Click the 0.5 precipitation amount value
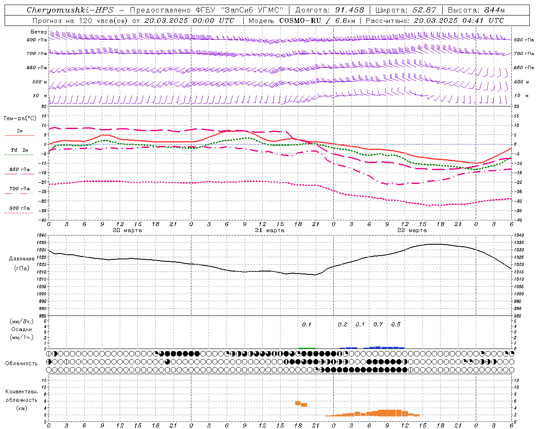This screenshot has height=429, width=536. (x=396, y=324)
